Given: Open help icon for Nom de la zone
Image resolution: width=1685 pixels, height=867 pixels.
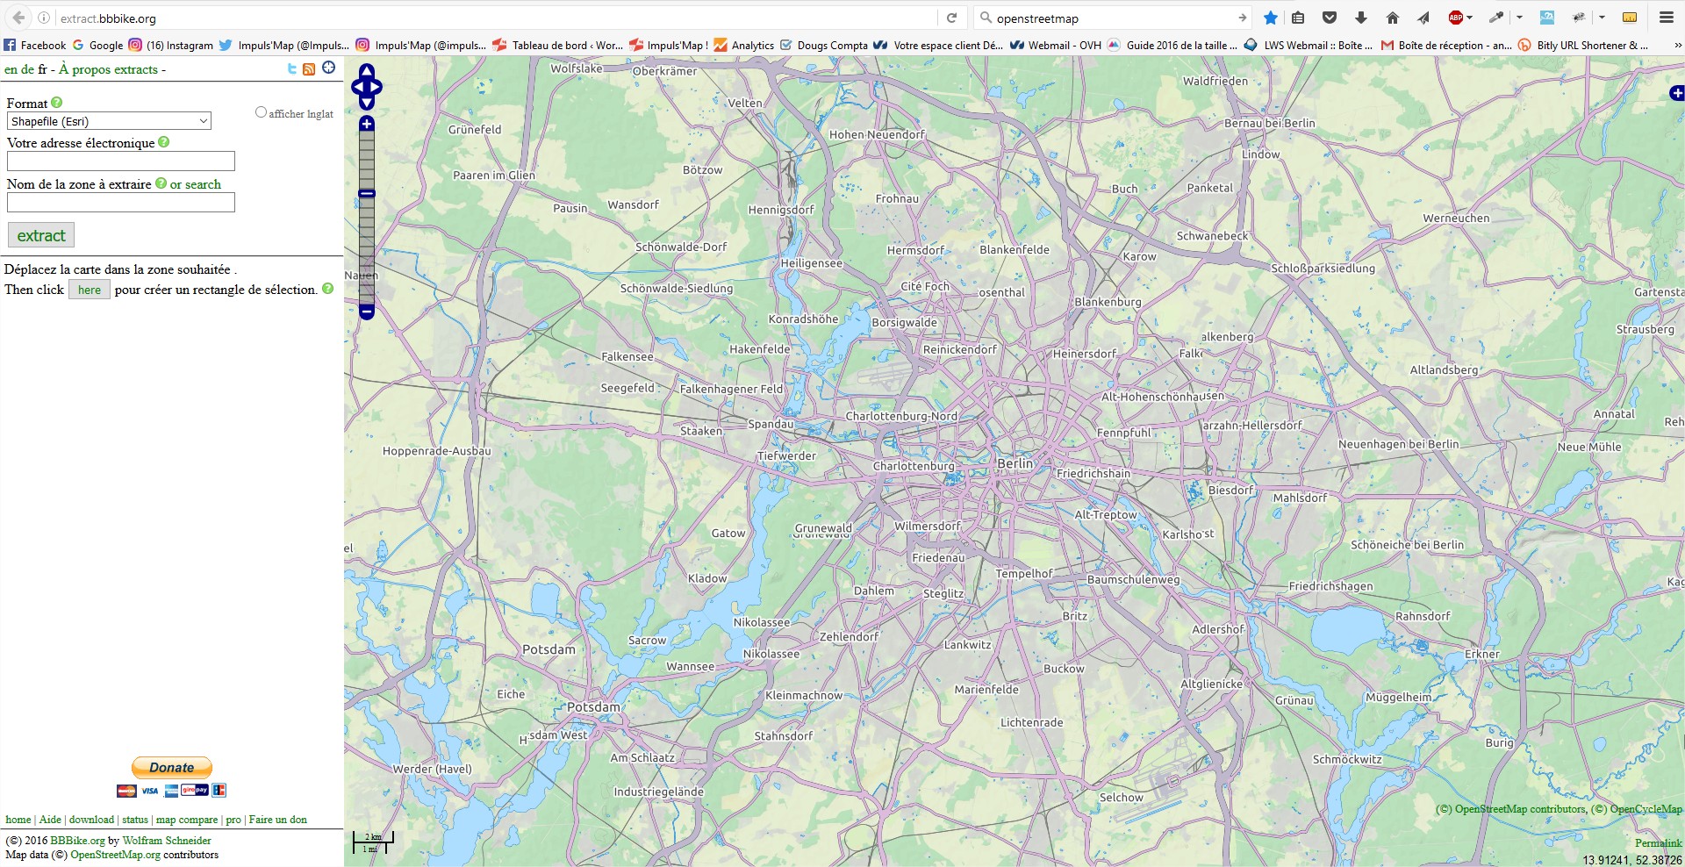Looking at the screenshot, I should 161,183.
